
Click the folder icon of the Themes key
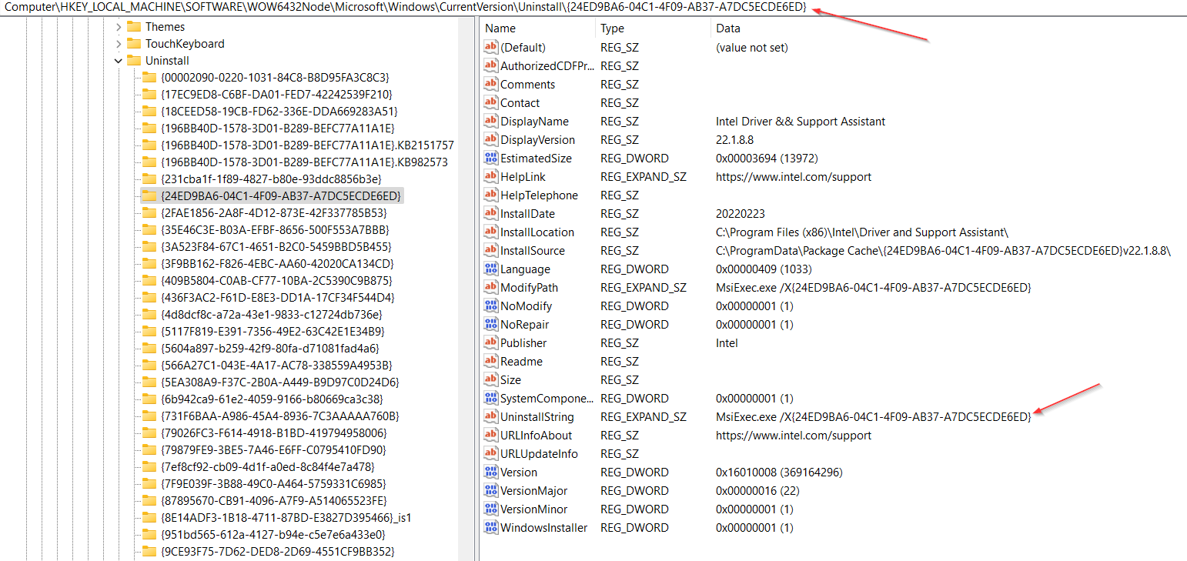[134, 27]
